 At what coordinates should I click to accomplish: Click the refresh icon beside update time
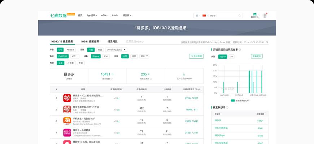tap(267, 42)
